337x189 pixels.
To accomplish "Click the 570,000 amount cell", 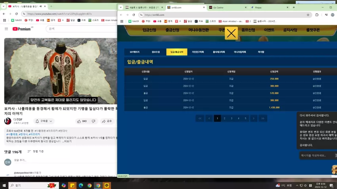I will (x=274, y=93).
